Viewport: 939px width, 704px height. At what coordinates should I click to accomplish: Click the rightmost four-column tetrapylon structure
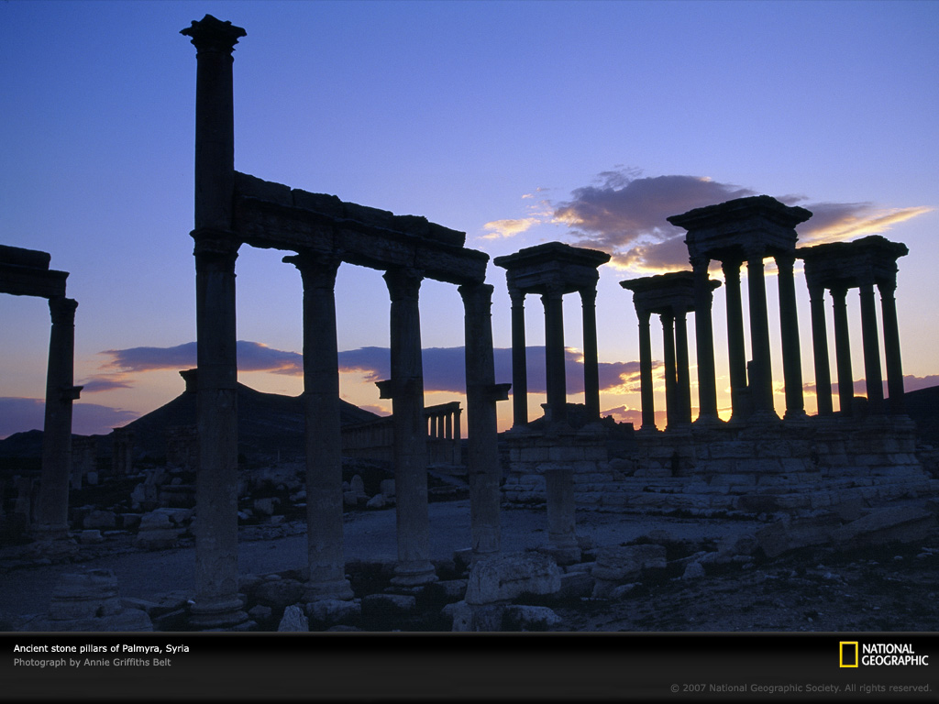854,321
